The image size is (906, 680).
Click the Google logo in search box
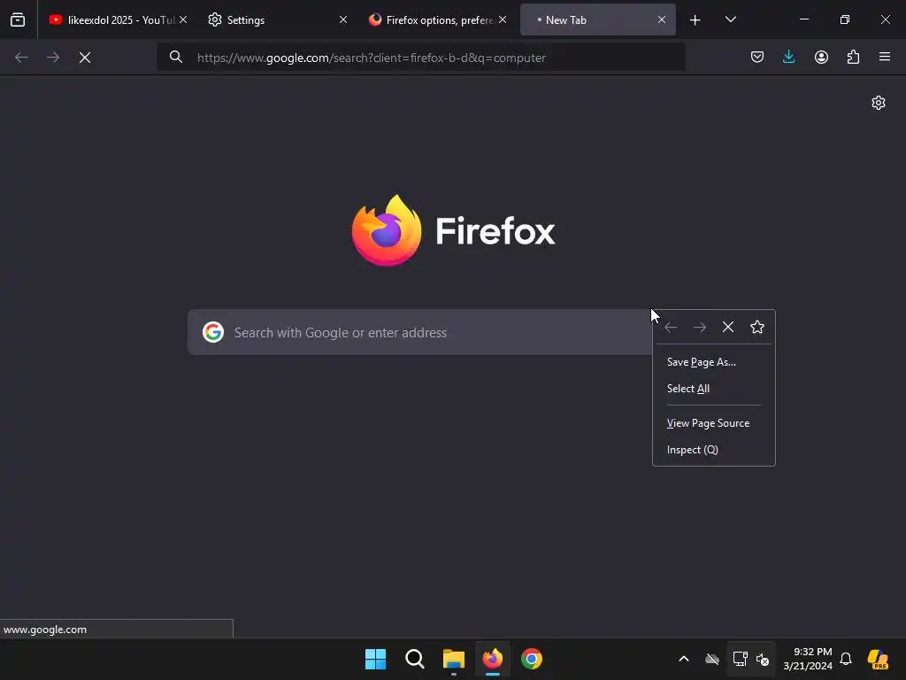point(213,332)
